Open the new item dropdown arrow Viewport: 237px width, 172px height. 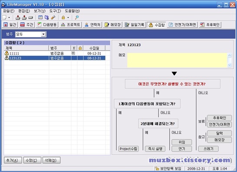coord(9,18)
